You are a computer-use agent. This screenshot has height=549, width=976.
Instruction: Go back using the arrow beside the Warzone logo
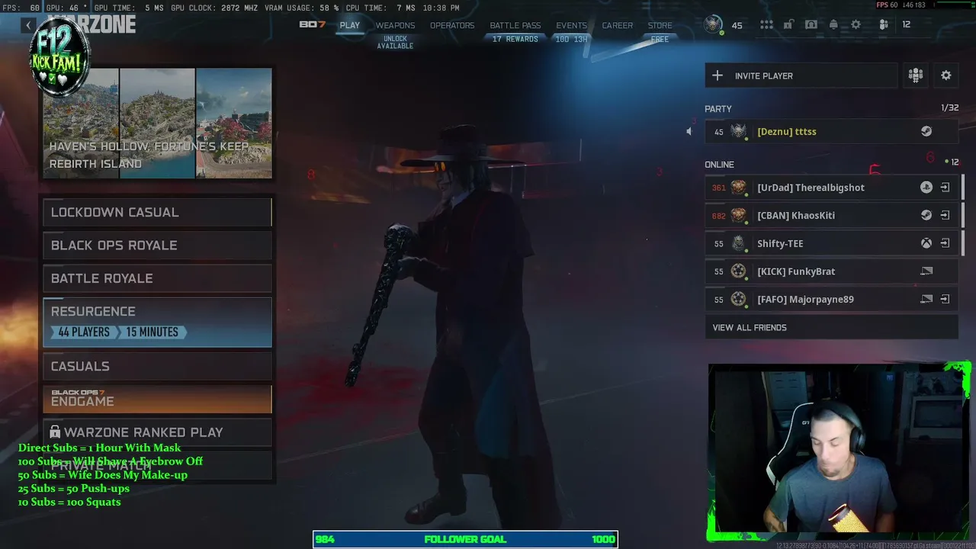pyautogui.click(x=29, y=25)
